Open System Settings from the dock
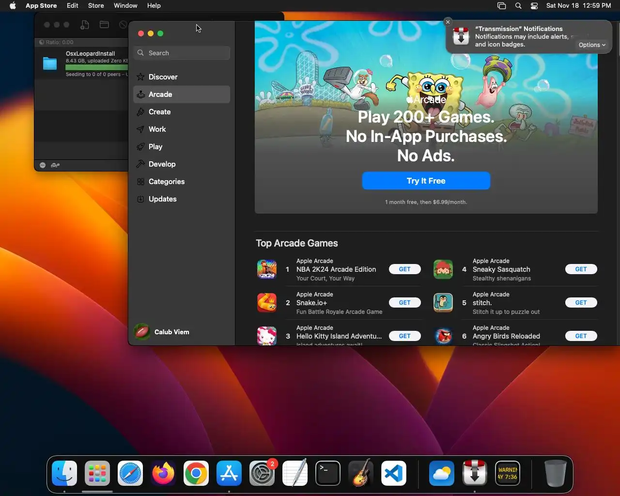The height and width of the screenshot is (496, 620). 262,473
